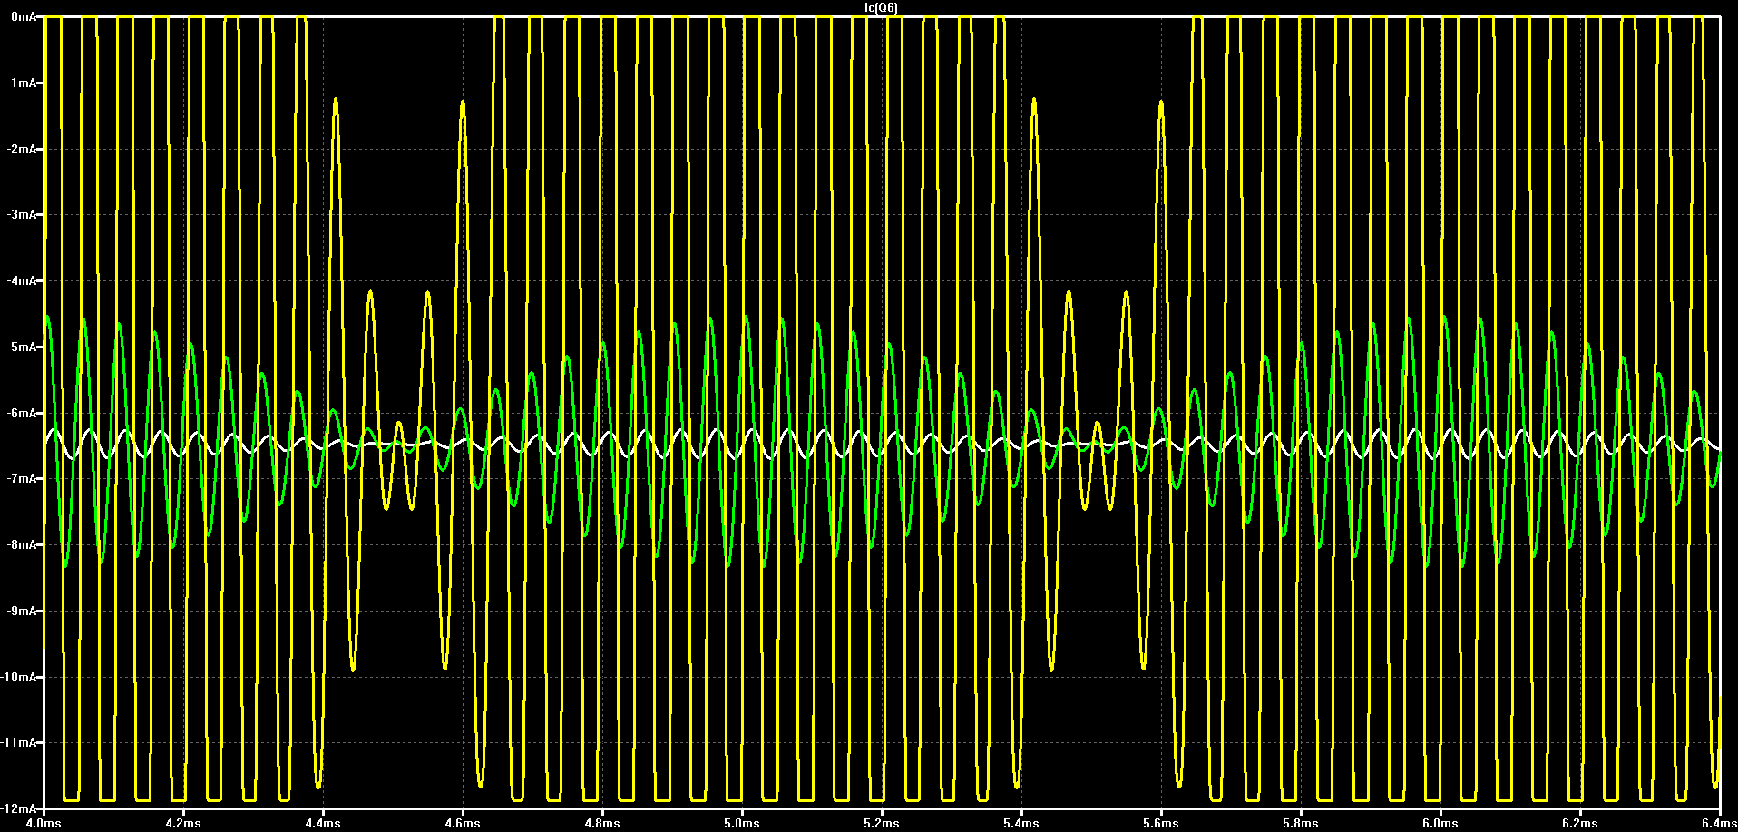The image size is (1738, 832).
Task: Click the -4mA vertical axis label
Action: click(x=22, y=281)
